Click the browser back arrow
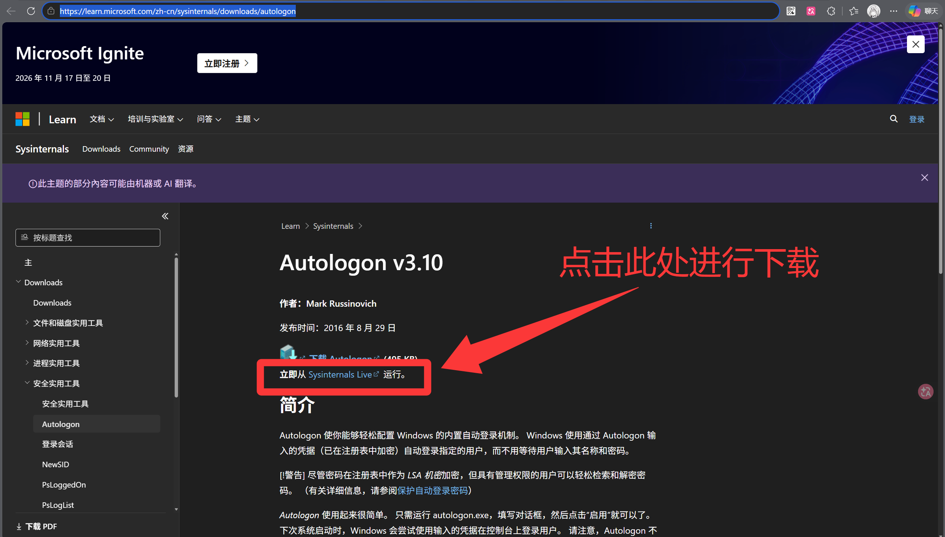This screenshot has height=537, width=945. pyautogui.click(x=11, y=11)
